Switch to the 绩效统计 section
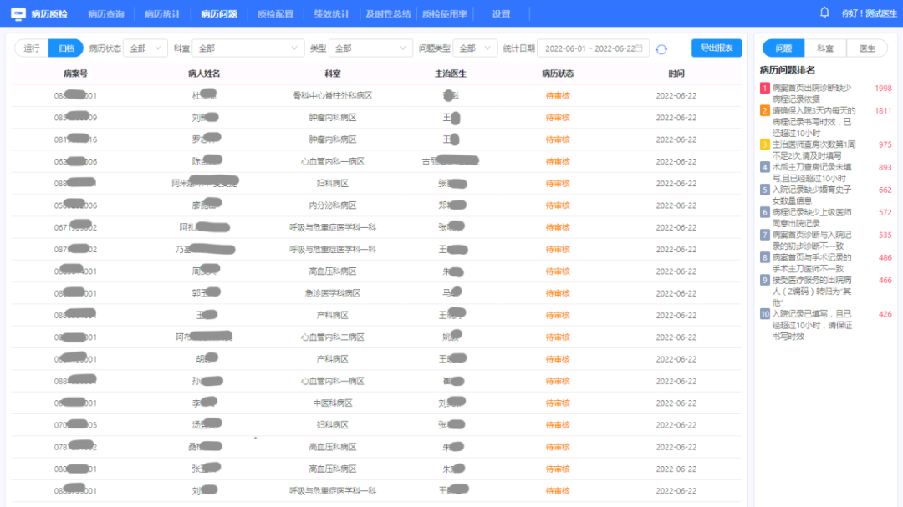This screenshot has height=507, width=903. click(332, 13)
